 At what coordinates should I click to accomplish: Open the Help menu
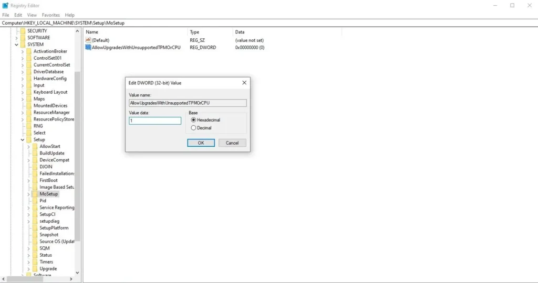click(x=70, y=15)
